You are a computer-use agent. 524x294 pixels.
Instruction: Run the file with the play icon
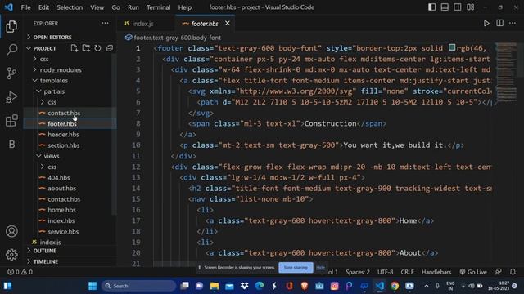pyautogui.click(x=486, y=24)
